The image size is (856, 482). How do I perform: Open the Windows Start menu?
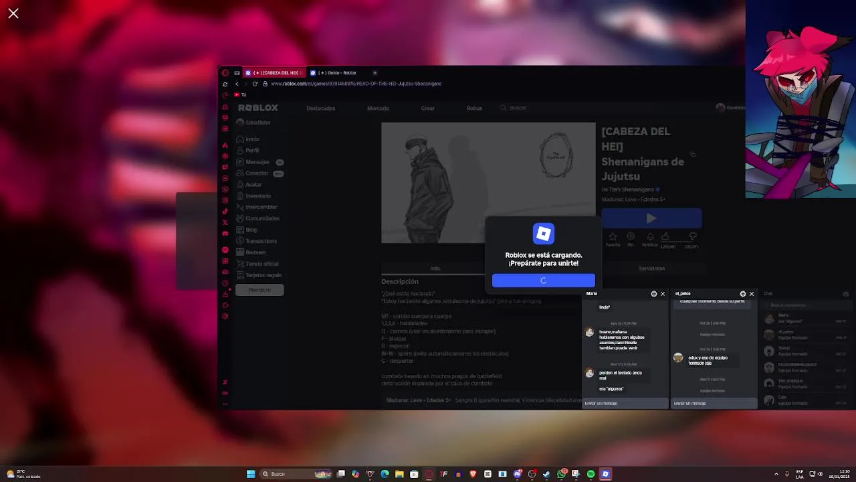coord(251,474)
